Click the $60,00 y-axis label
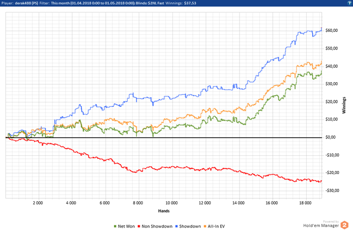The width and height of the screenshot is (353, 231). (331, 30)
